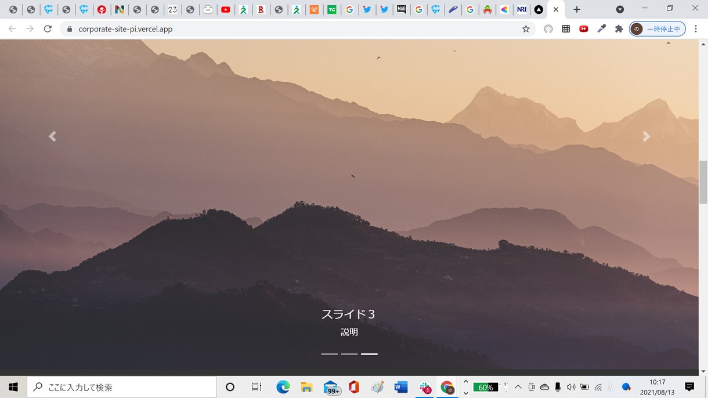This screenshot has height=398, width=708.
Task: Advance to the next carousel slide
Action: [646, 136]
